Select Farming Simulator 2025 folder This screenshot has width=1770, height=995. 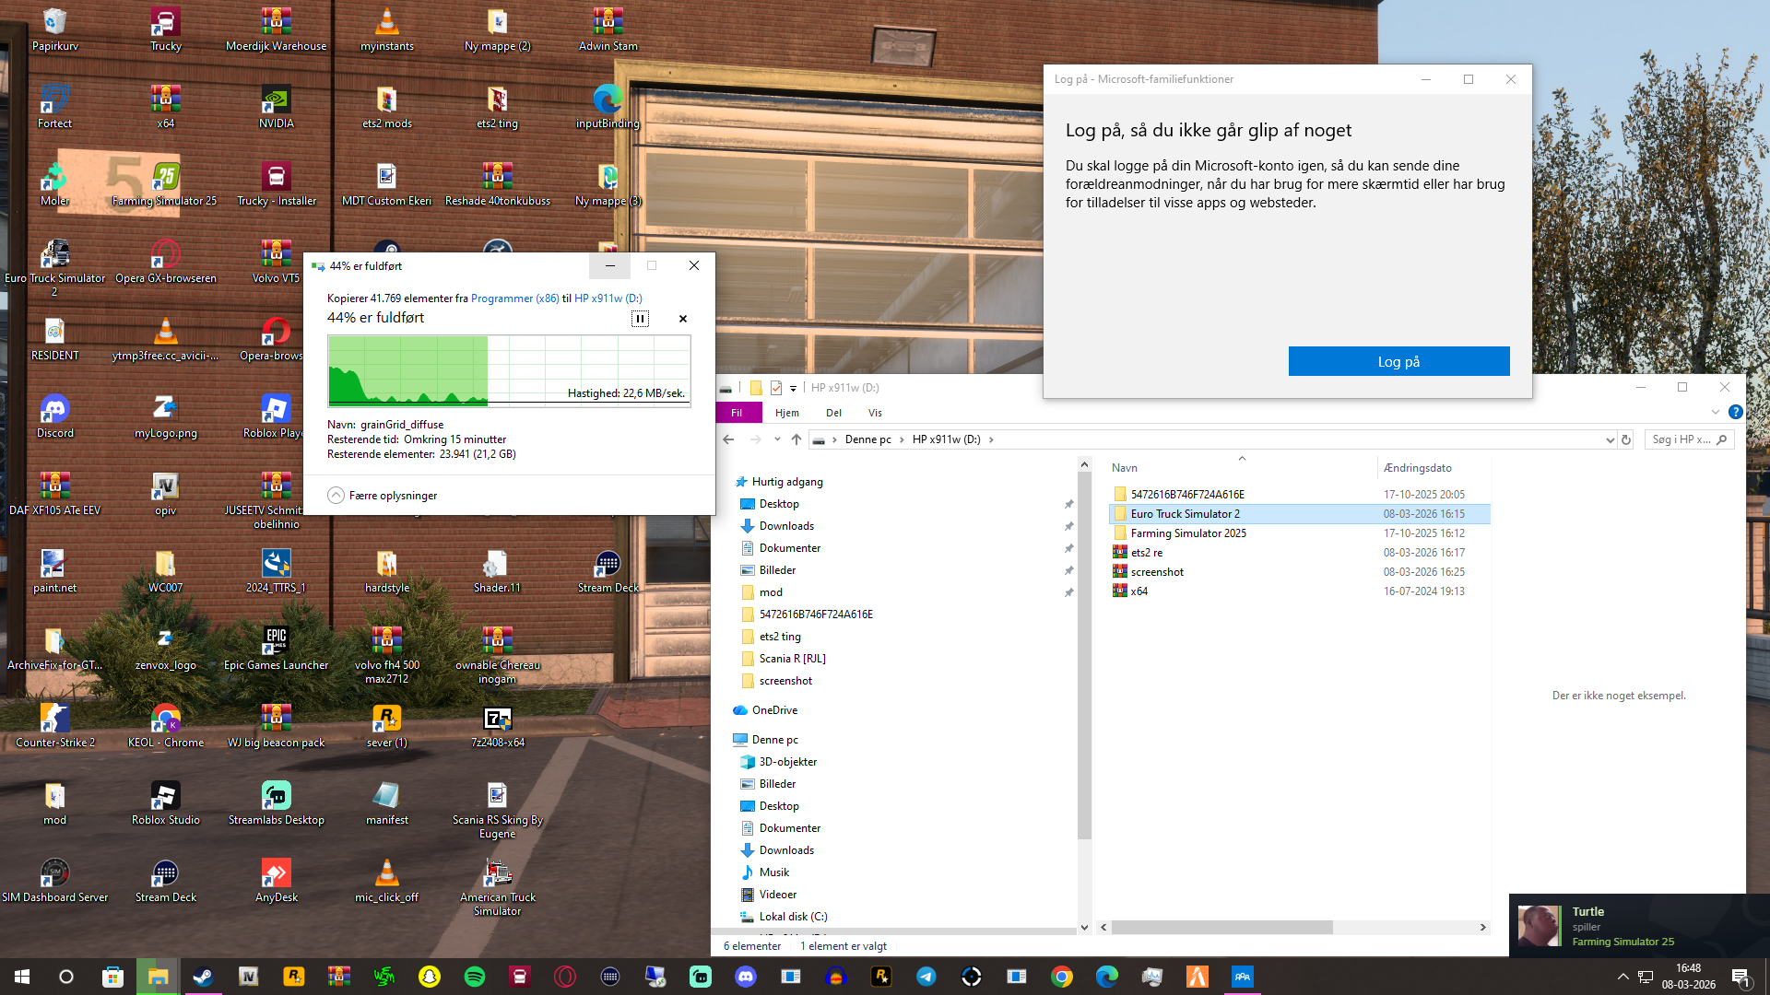[1188, 533]
